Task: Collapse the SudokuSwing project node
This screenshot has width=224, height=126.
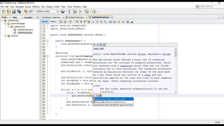Action: (2, 21)
